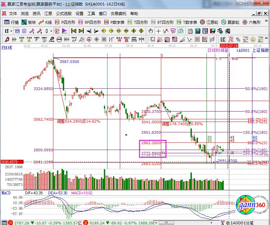Expand the 日 period dropdown arrow
Image resolution: width=270 pixels, height=225 pixels.
tap(11, 31)
